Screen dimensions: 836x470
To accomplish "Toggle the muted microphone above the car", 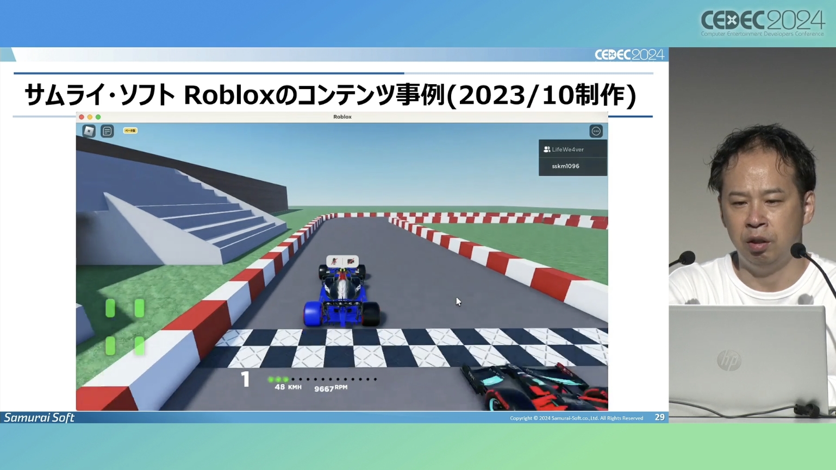I will 334,261.
